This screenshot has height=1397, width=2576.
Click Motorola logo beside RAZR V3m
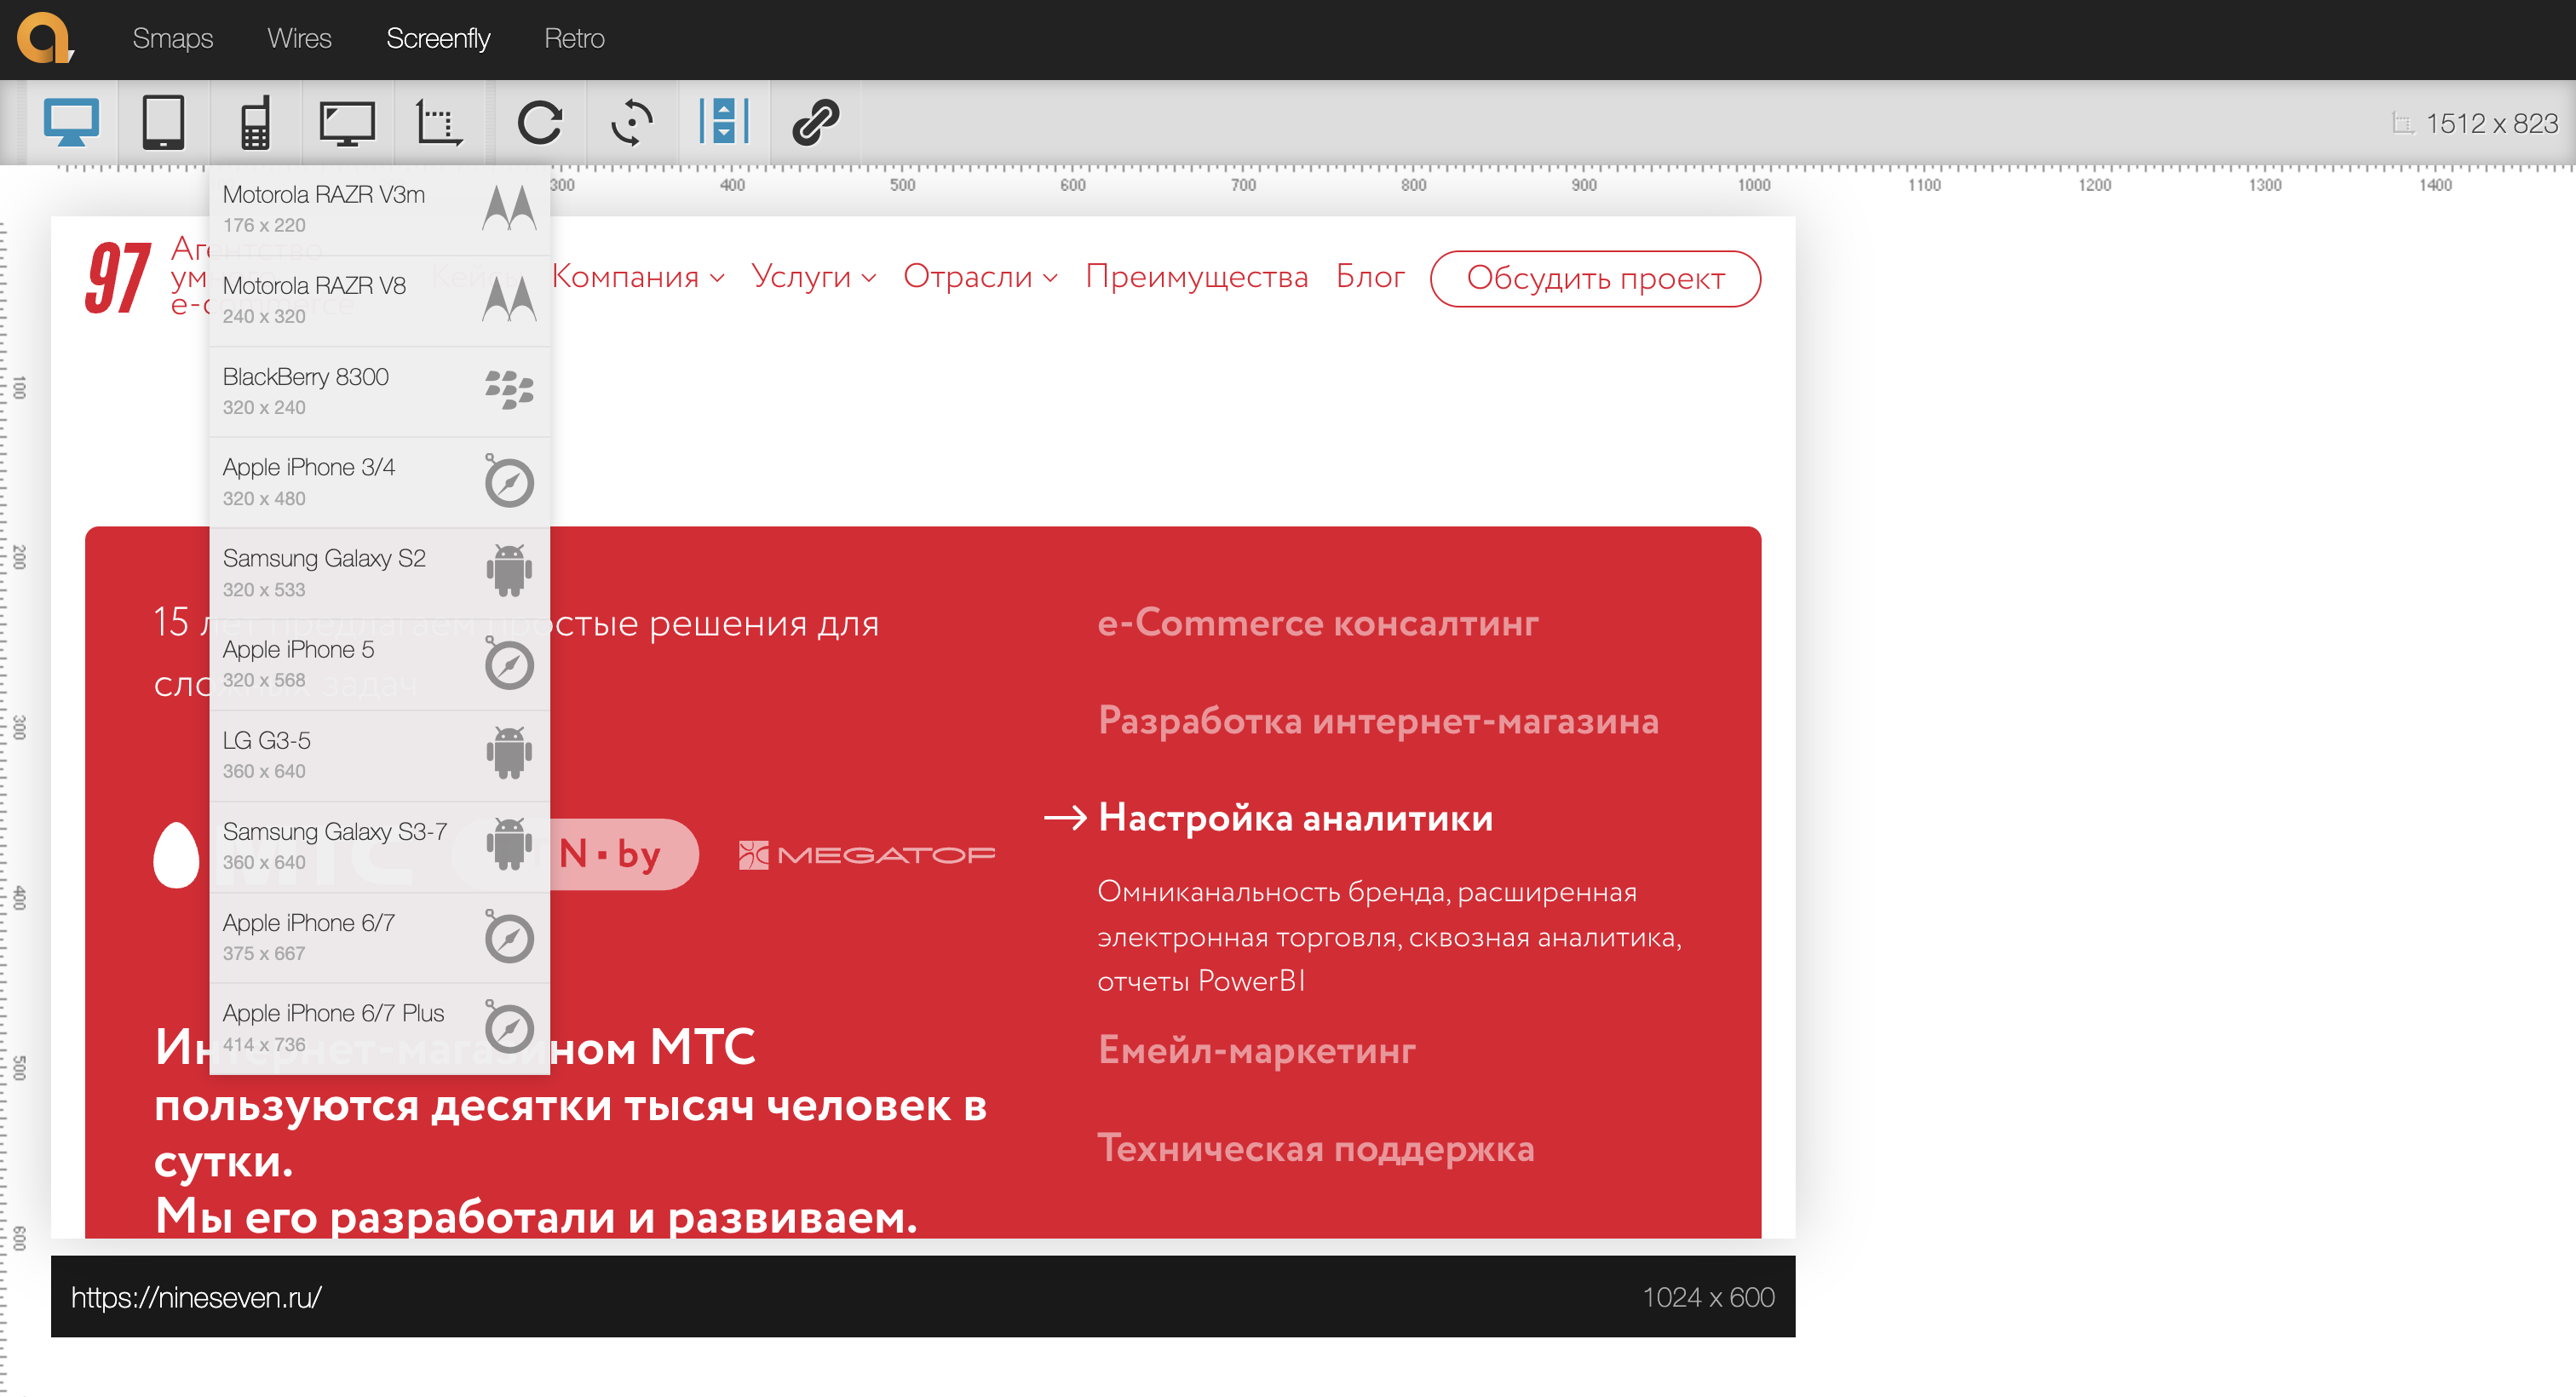tap(509, 208)
